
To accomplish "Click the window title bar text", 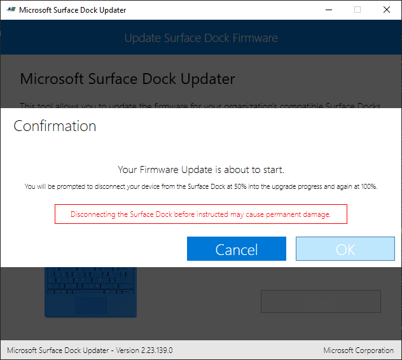I will tap(73, 10).
